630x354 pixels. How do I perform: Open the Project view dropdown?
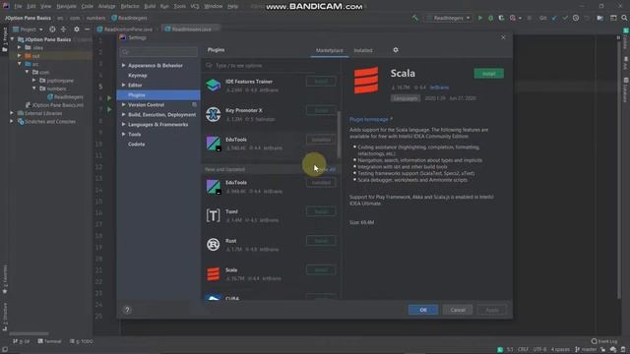[x=28, y=29]
